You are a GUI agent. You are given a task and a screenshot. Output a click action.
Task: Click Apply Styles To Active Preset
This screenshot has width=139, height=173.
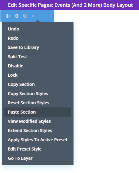pos(38,140)
